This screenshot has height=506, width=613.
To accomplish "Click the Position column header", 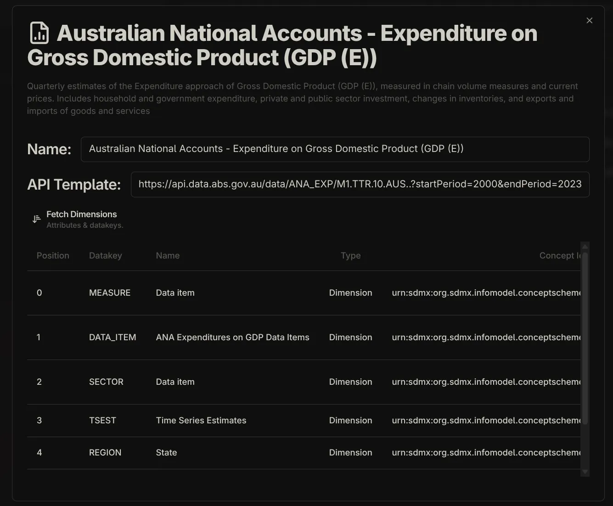I will tap(53, 255).
